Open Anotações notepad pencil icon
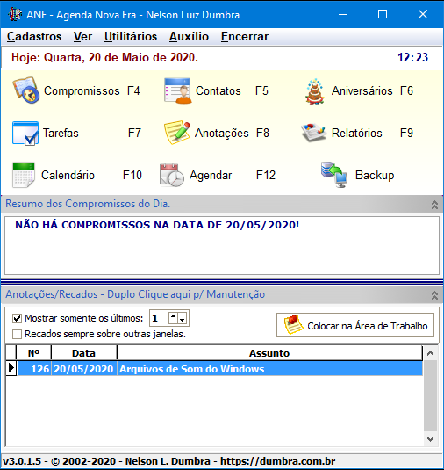 pyautogui.click(x=177, y=133)
